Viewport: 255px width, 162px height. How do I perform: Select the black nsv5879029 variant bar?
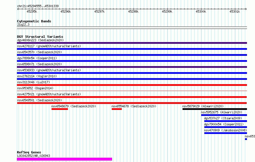coord(215,109)
